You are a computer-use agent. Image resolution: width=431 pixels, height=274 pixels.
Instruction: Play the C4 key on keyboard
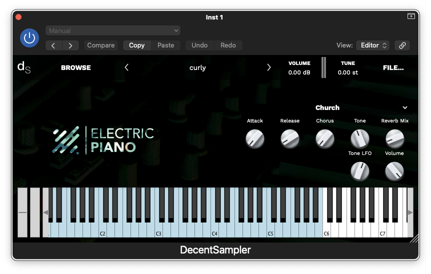[x=214, y=230]
